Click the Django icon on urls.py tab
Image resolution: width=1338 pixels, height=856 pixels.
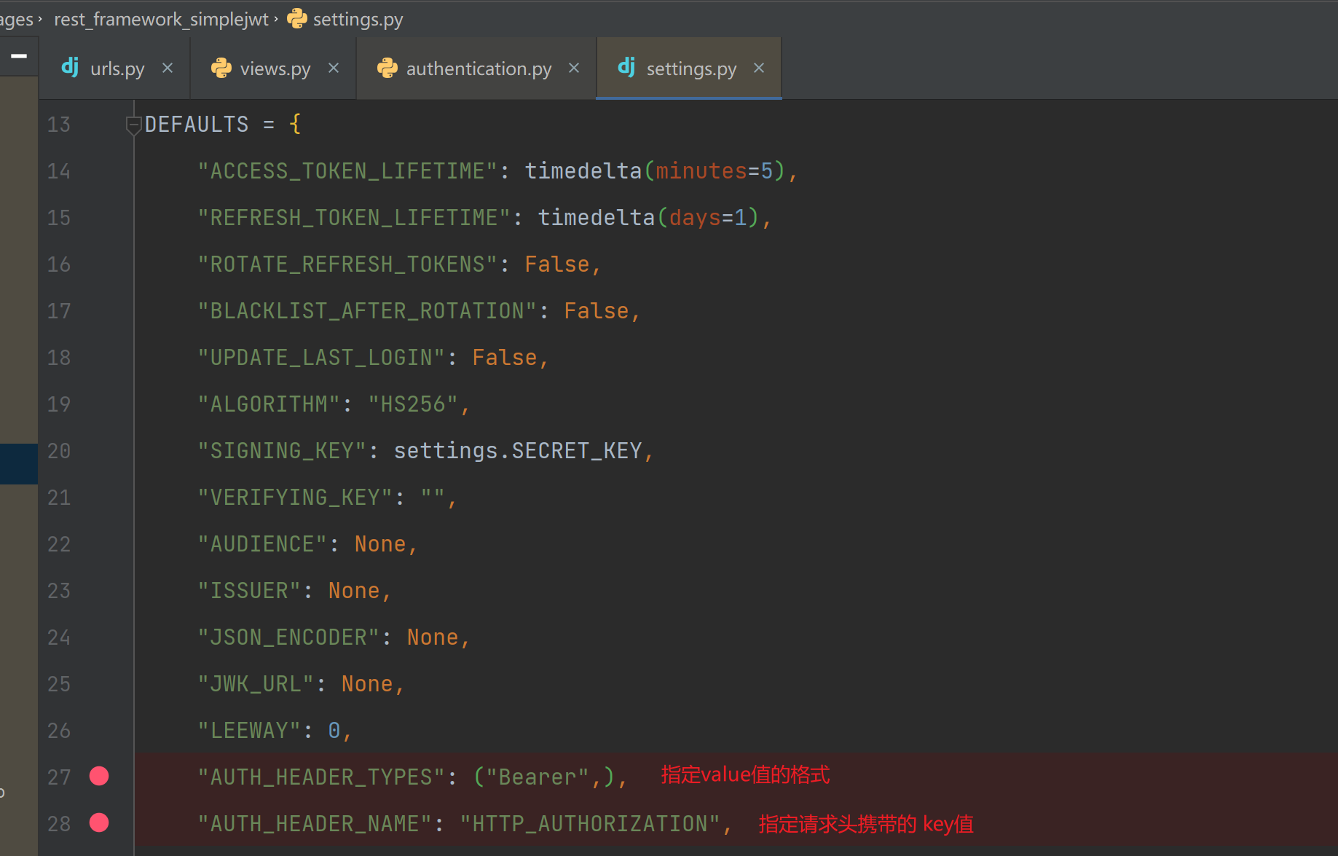pyautogui.click(x=70, y=67)
